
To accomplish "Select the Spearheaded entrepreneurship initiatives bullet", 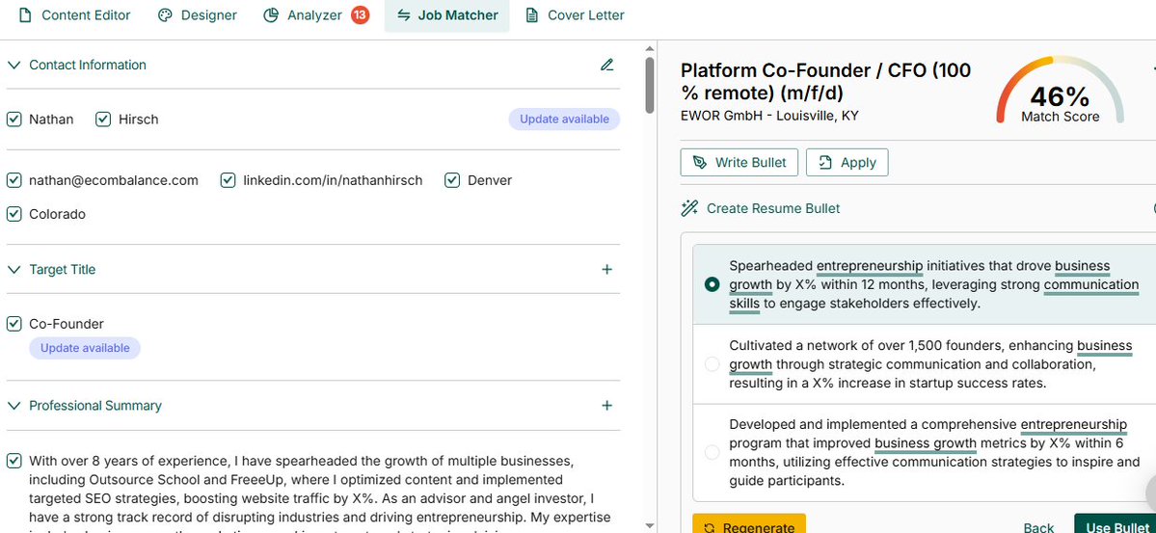I will point(712,284).
